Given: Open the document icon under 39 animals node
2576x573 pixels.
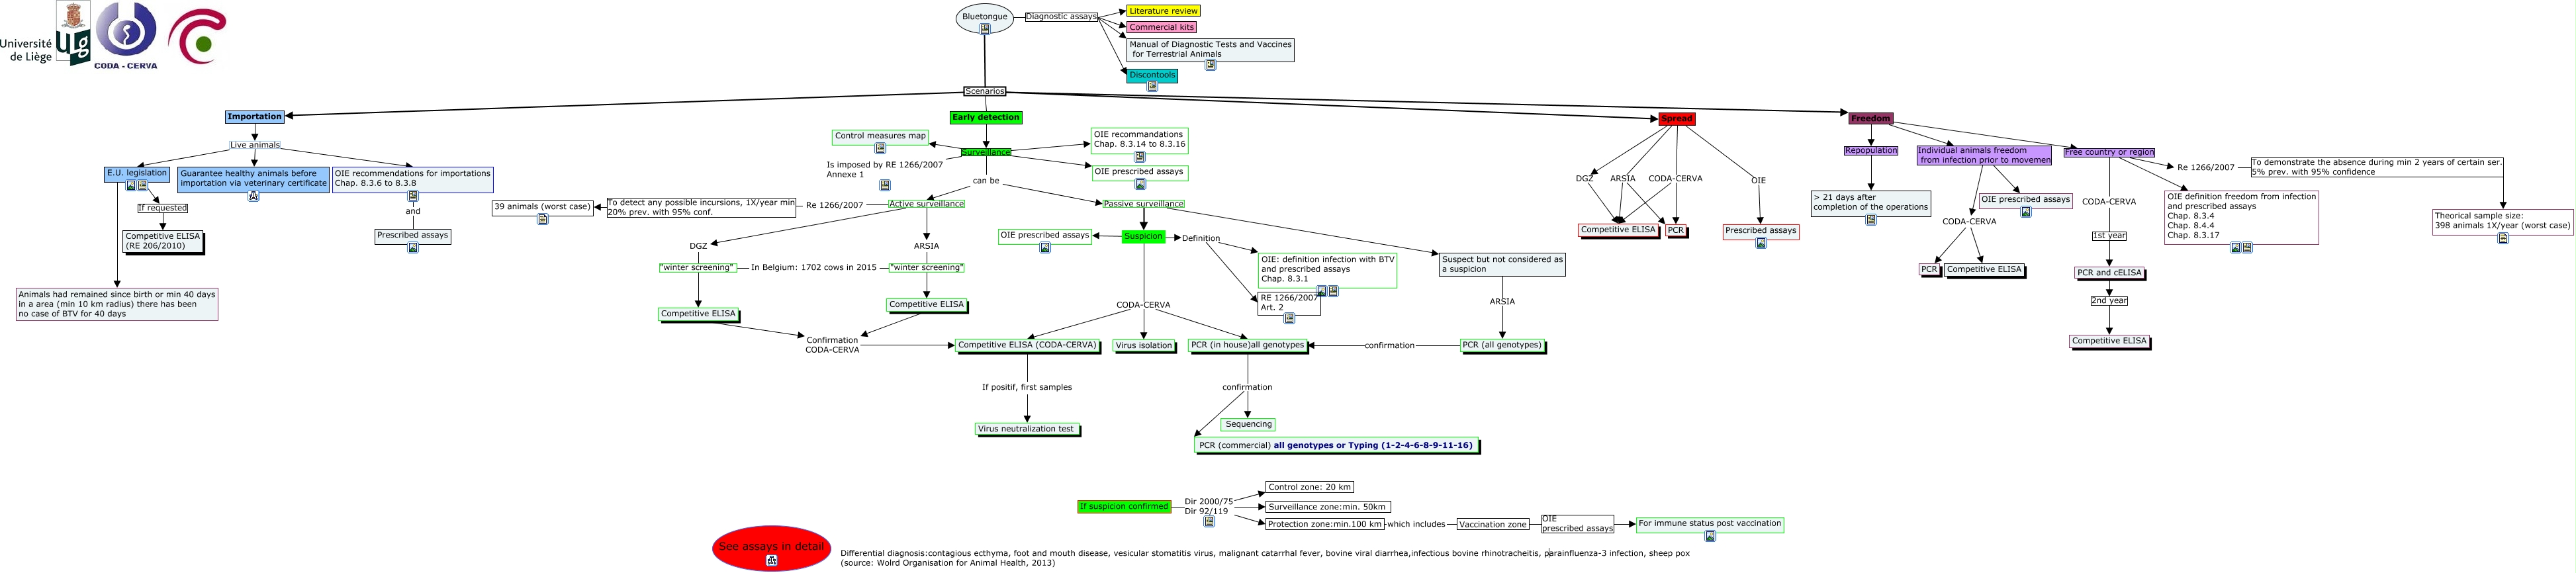Looking at the screenshot, I should click(x=542, y=219).
